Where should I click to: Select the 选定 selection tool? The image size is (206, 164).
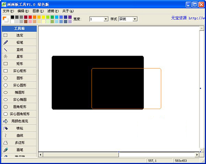pyautogui.click(x=19, y=35)
